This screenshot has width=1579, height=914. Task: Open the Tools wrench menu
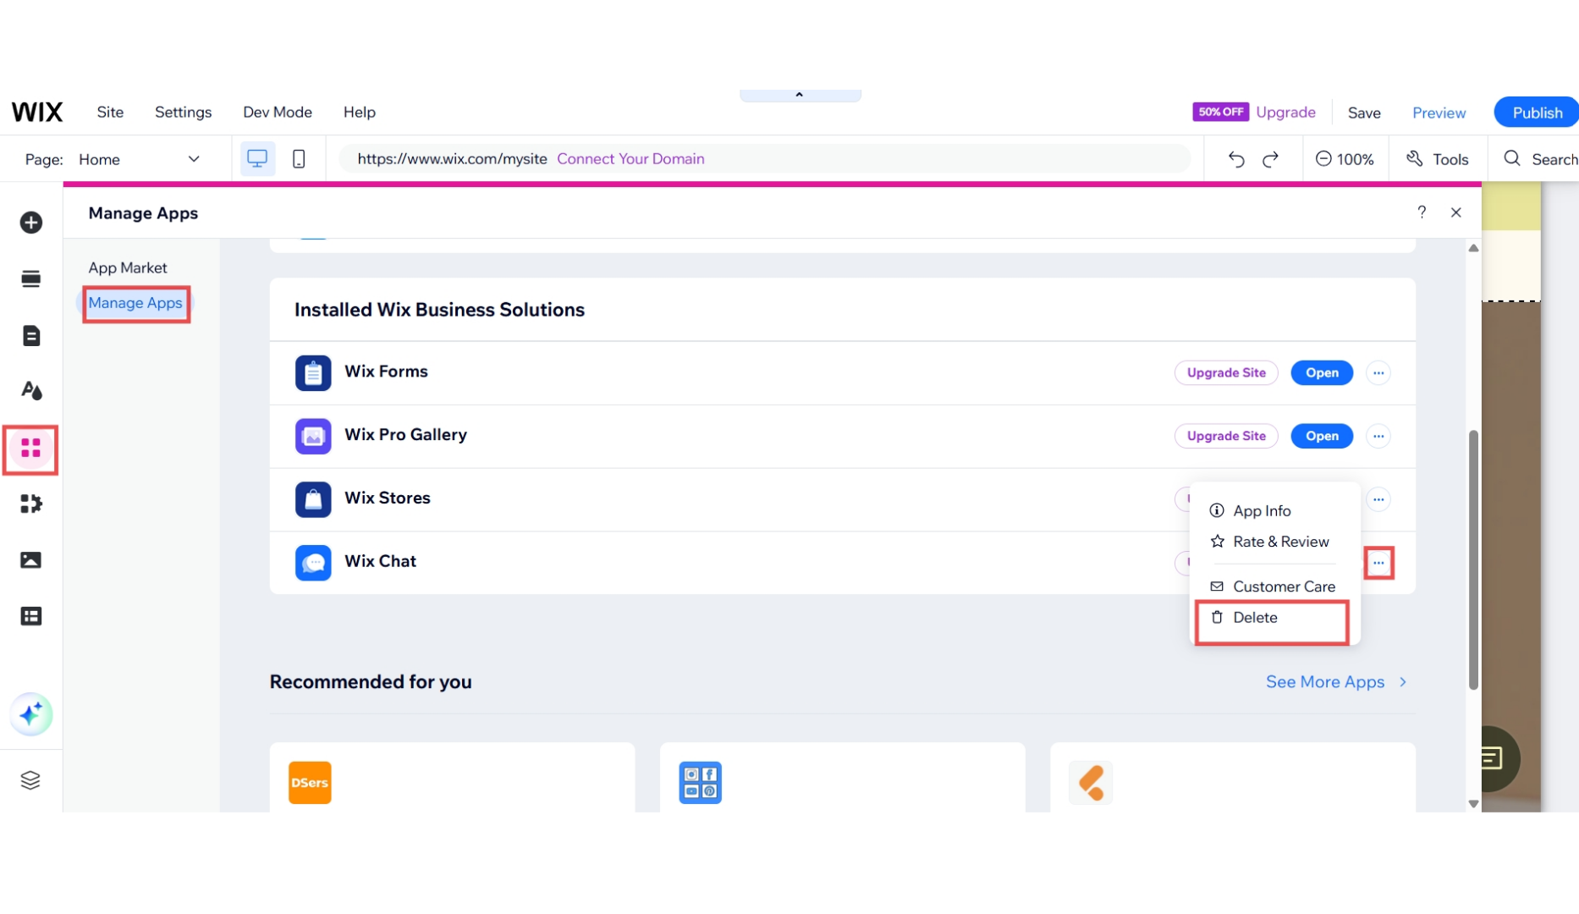pyautogui.click(x=1438, y=158)
